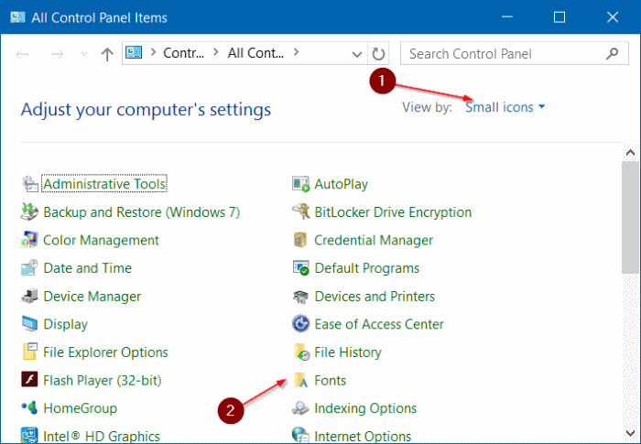Open File History link

coord(347,352)
